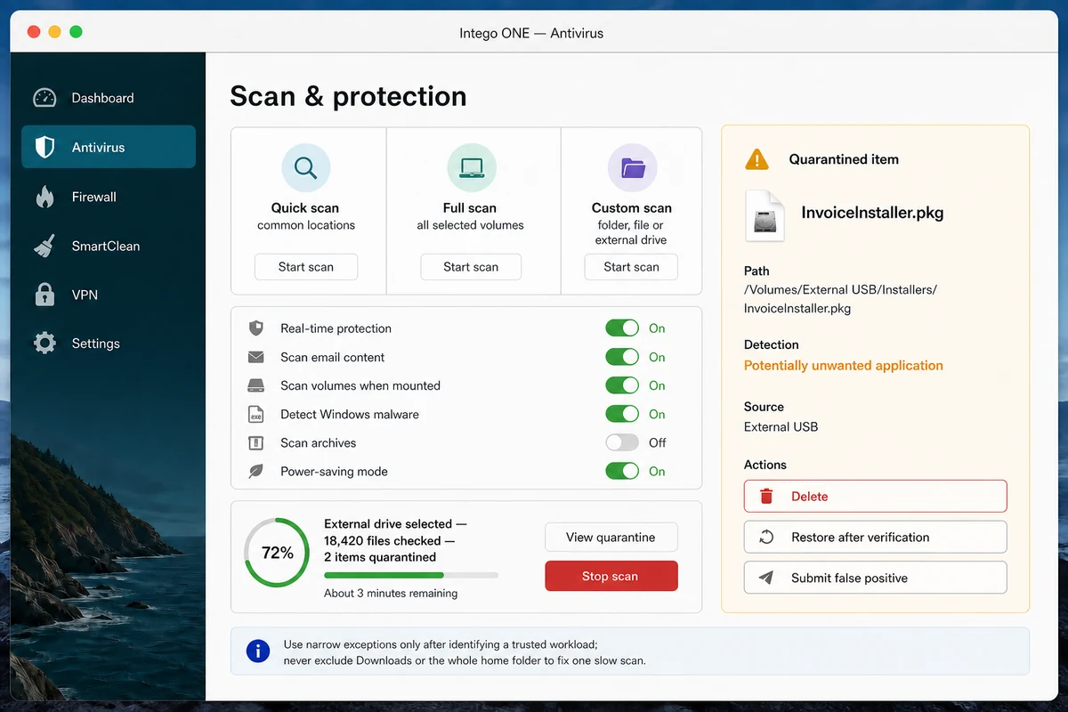The width and height of the screenshot is (1068, 712).
Task: Switch to the VPN section
Action: [x=109, y=295]
